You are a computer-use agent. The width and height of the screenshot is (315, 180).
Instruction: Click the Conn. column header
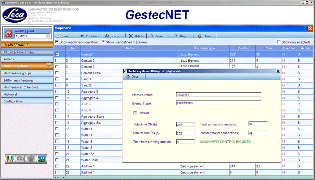coord(268,48)
